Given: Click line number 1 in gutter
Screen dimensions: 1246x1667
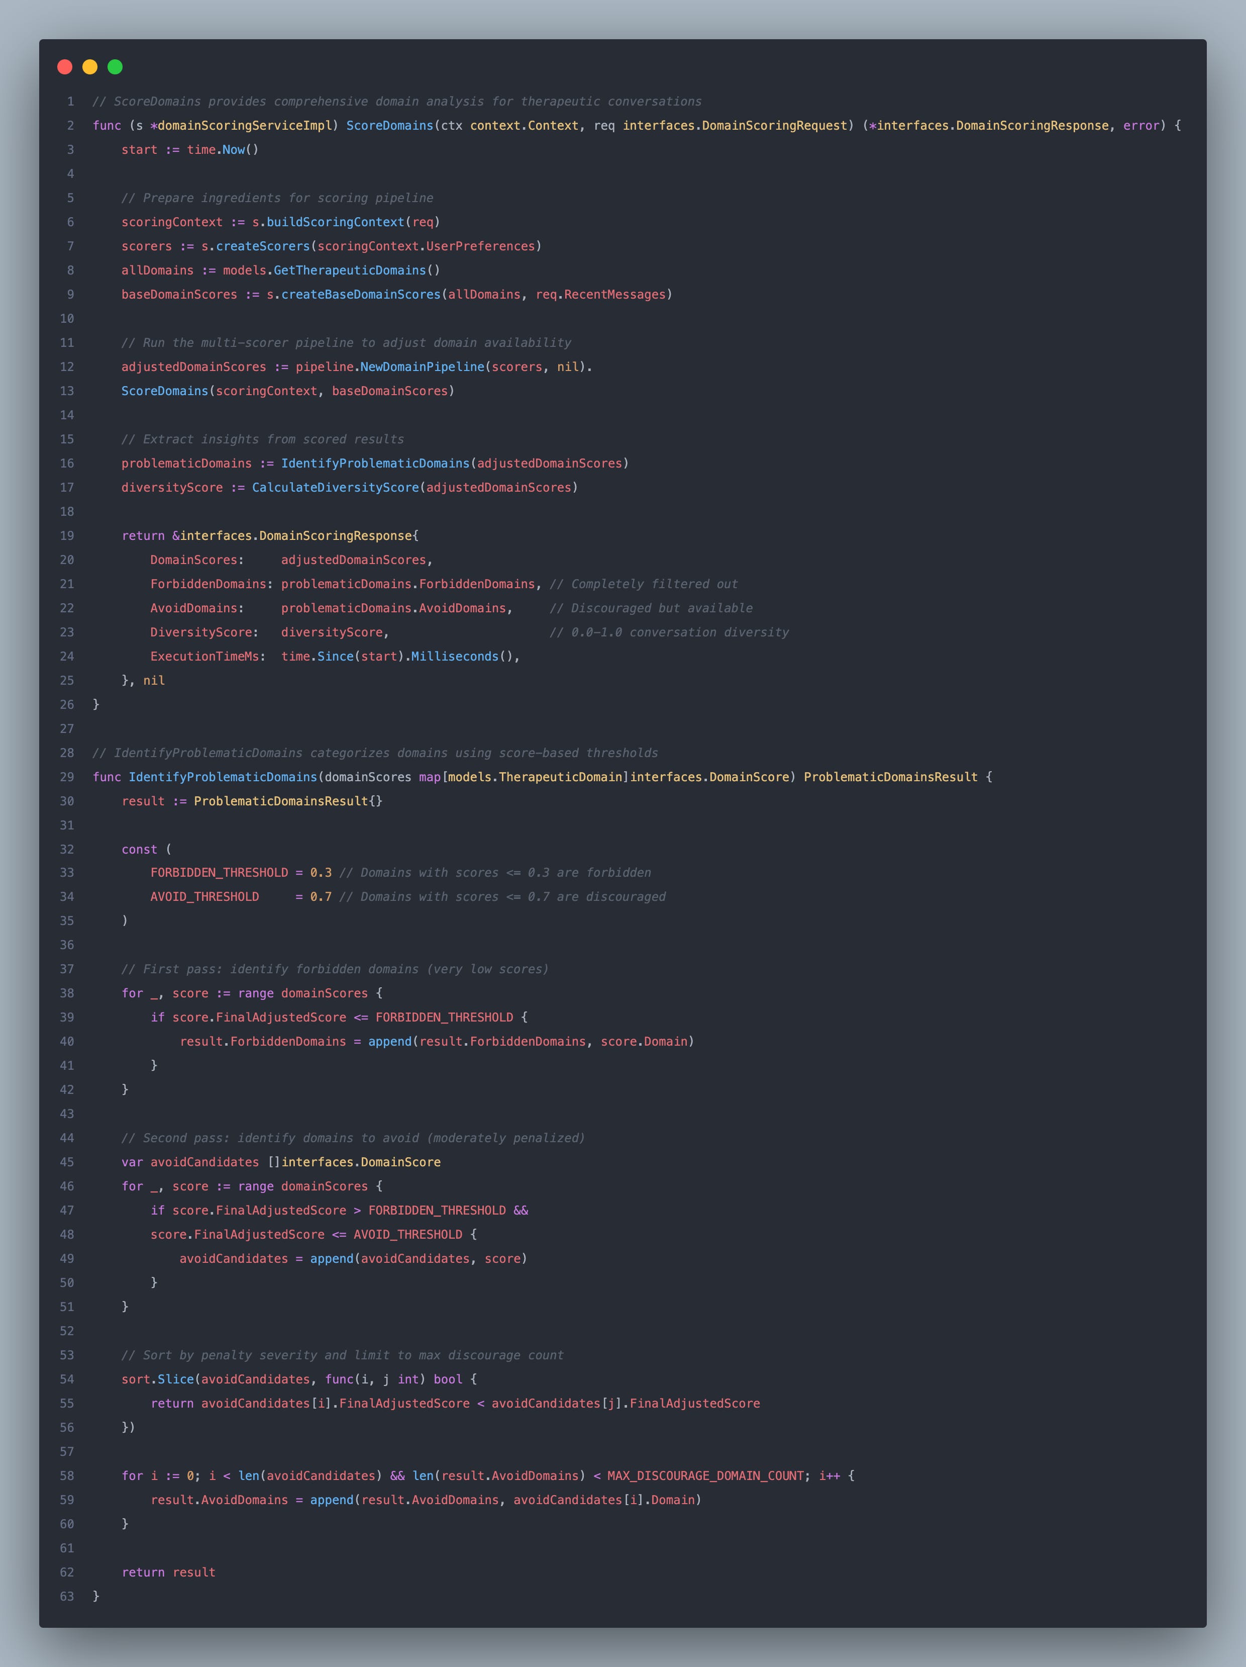Looking at the screenshot, I should [70, 102].
